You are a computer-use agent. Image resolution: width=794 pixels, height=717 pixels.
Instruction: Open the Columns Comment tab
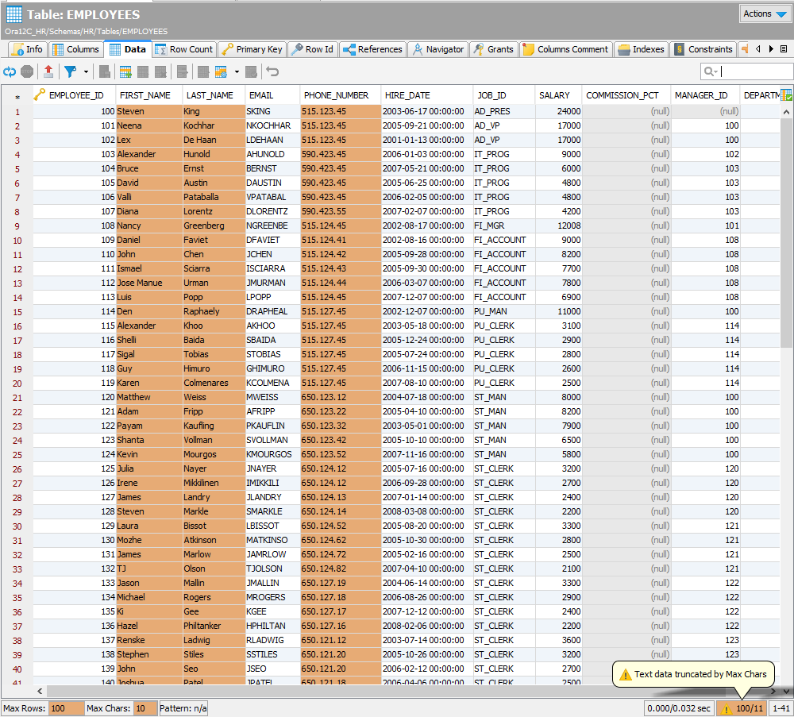tap(565, 49)
